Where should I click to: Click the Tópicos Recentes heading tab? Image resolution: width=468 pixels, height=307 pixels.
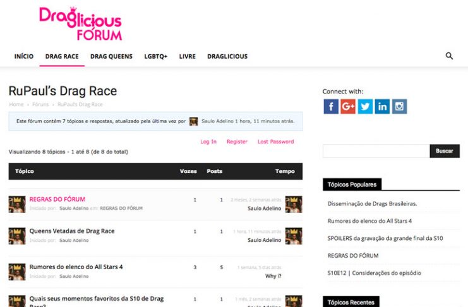click(351, 302)
